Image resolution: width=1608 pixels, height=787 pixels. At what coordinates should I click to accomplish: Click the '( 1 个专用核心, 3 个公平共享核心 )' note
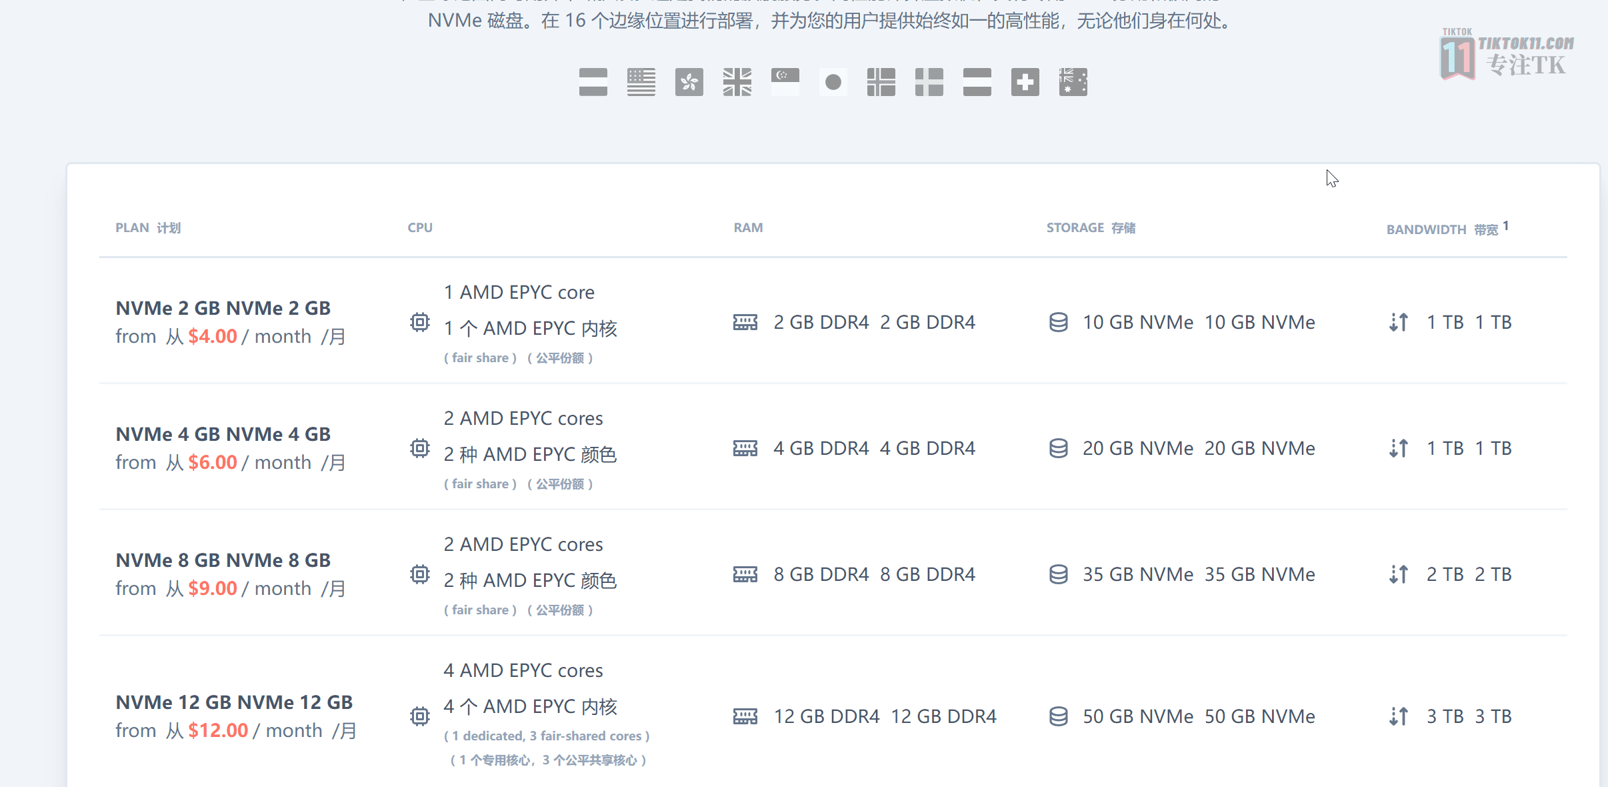(548, 760)
